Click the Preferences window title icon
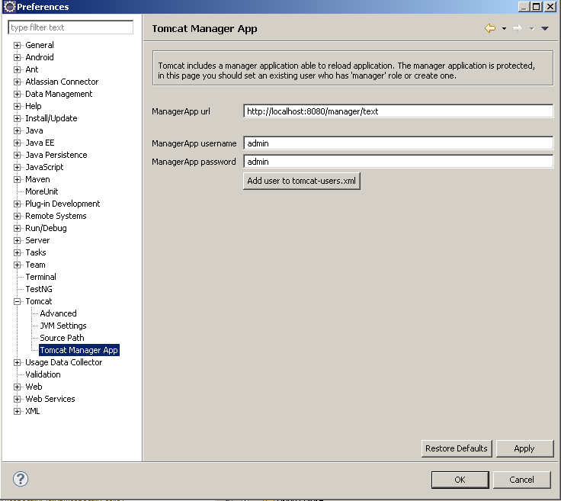 (x=10, y=6)
